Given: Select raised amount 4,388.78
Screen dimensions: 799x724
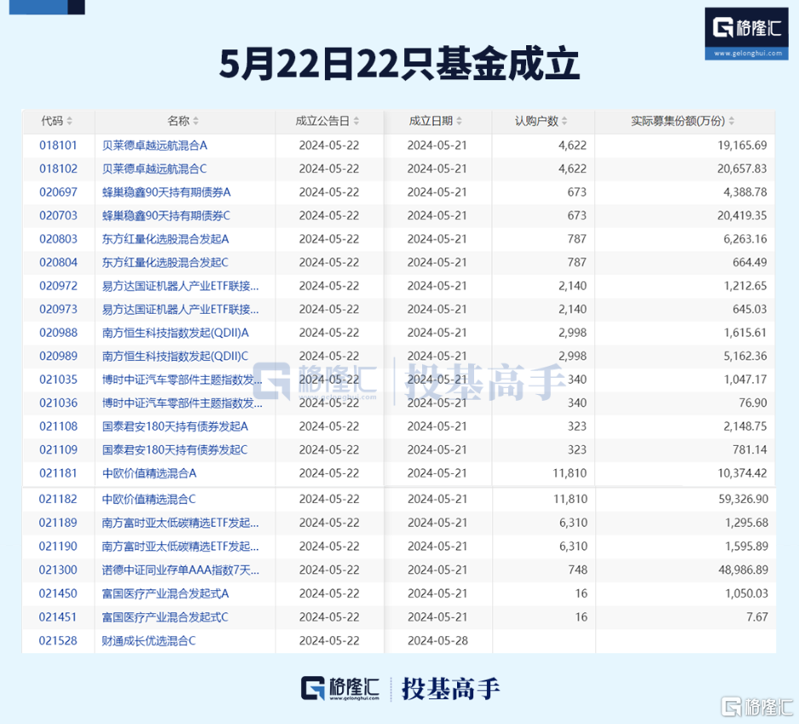Looking at the screenshot, I should [745, 192].
